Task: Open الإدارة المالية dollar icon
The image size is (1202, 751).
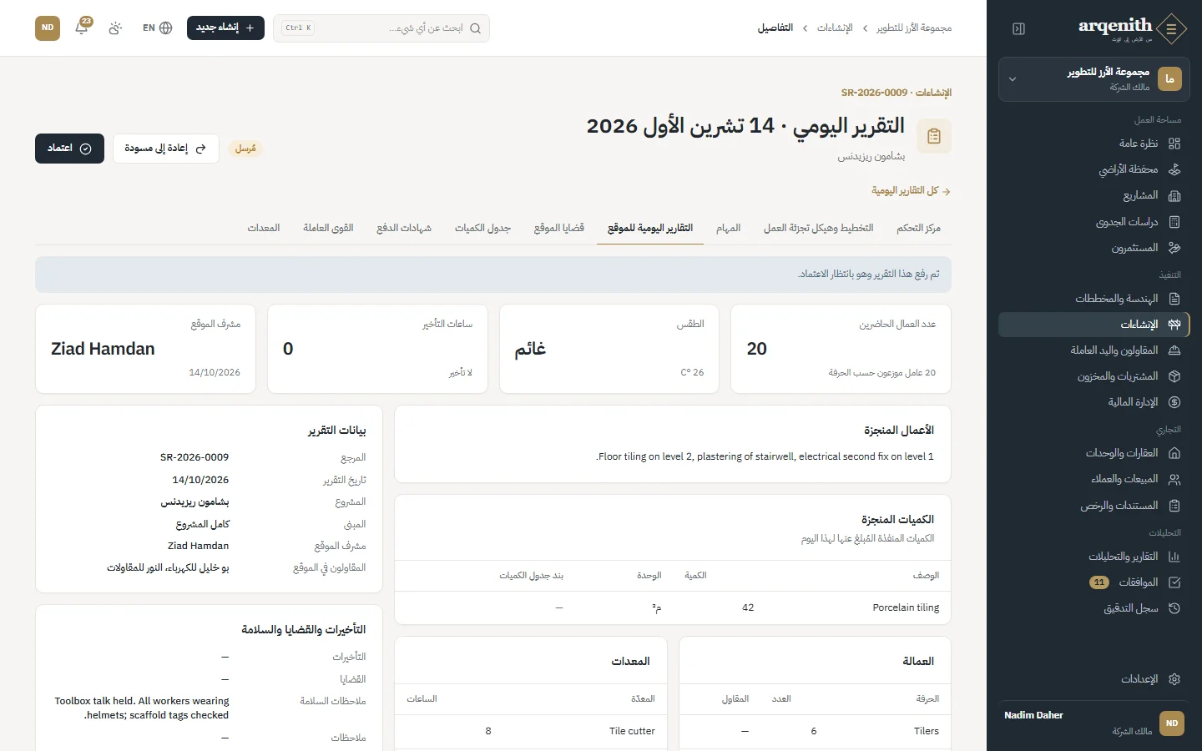Action: 1174,402
